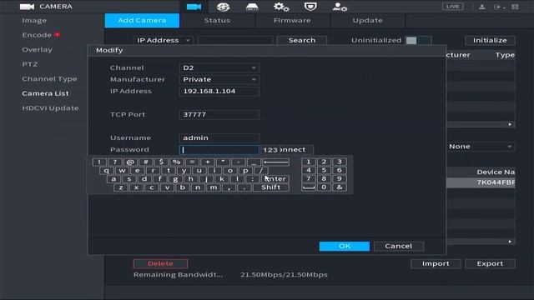This screenshot has height=300, width=534.
Task: Open Channel Type in the sidebar
Action: click(49, 79)
